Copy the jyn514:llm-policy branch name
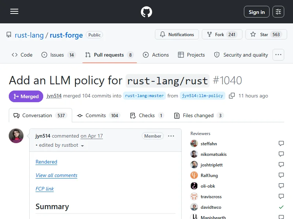Image resolution: width=293 pixels, height=219 pixels. 232,96
